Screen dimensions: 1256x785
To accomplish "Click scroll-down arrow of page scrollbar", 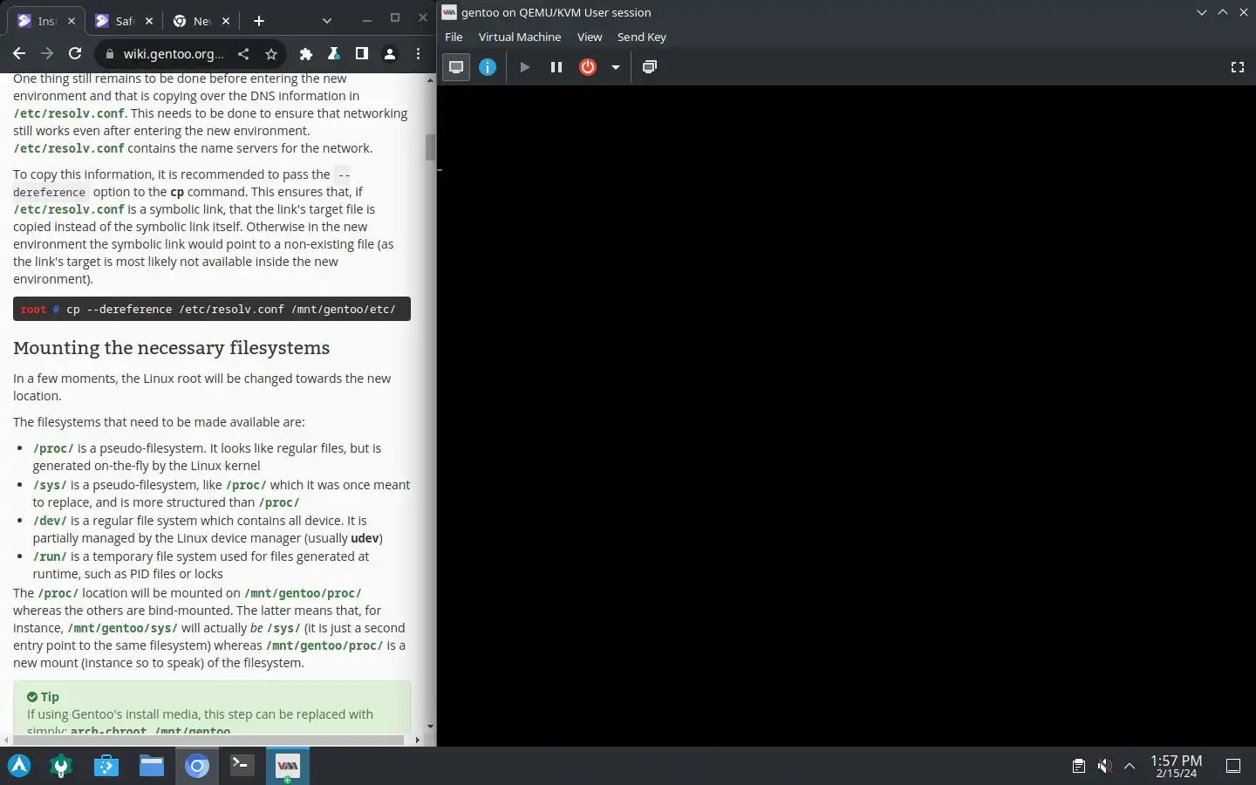I will click(430, 727).
